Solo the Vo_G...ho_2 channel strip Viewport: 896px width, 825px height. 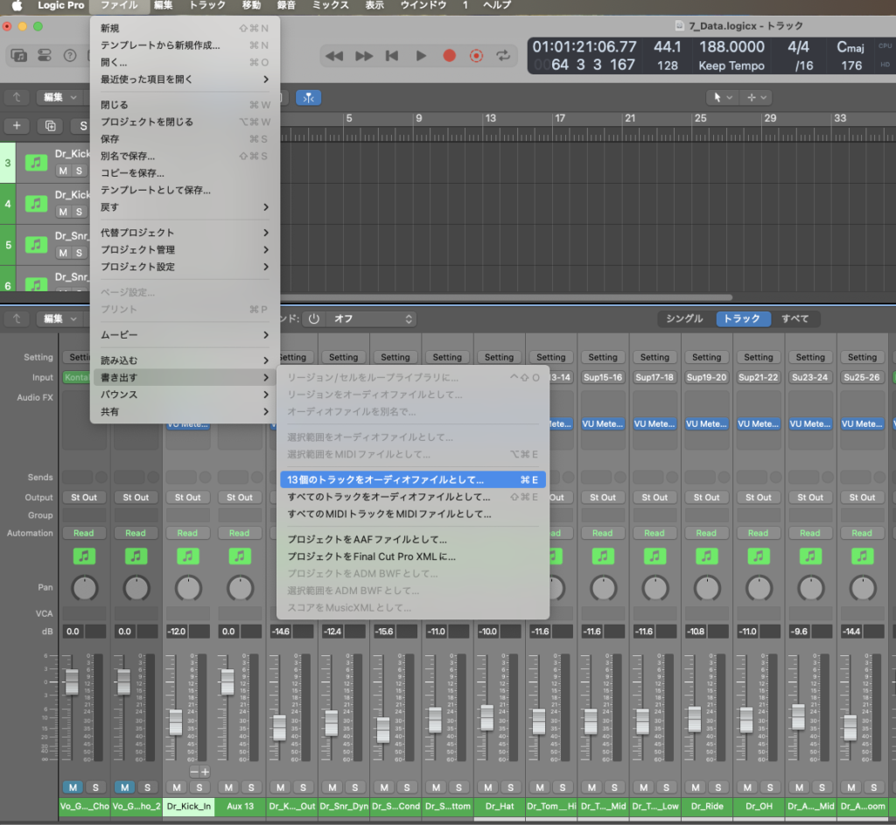pyautogui.click(x=147, y=788)
